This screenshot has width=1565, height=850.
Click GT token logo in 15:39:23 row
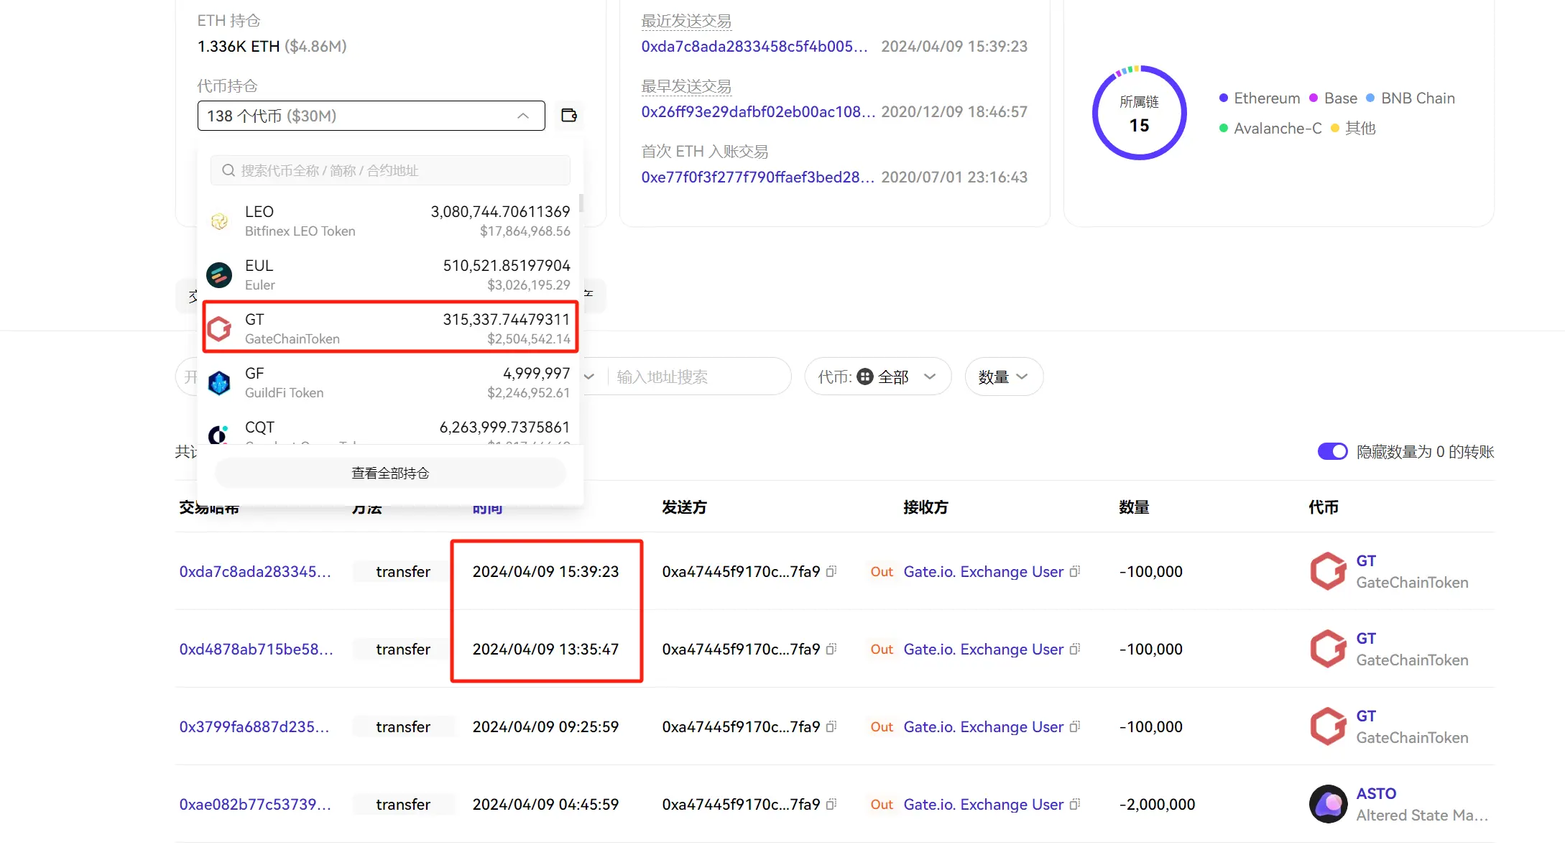click(x=1328, y=571)
